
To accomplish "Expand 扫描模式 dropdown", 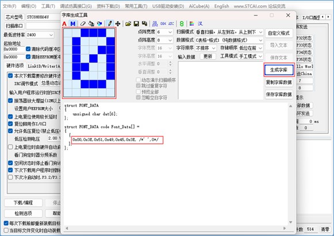I will 229,32.
